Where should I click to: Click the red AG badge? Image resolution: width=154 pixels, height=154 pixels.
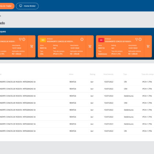(x=101, y=40)
